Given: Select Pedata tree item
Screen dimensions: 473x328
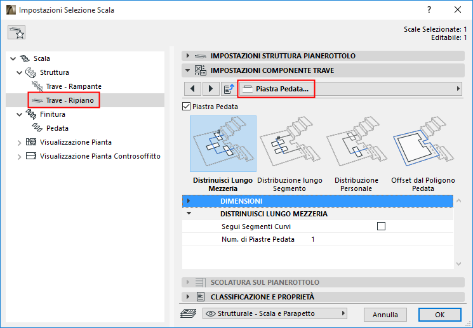Looking at the screenshot, I should (57, 128).
